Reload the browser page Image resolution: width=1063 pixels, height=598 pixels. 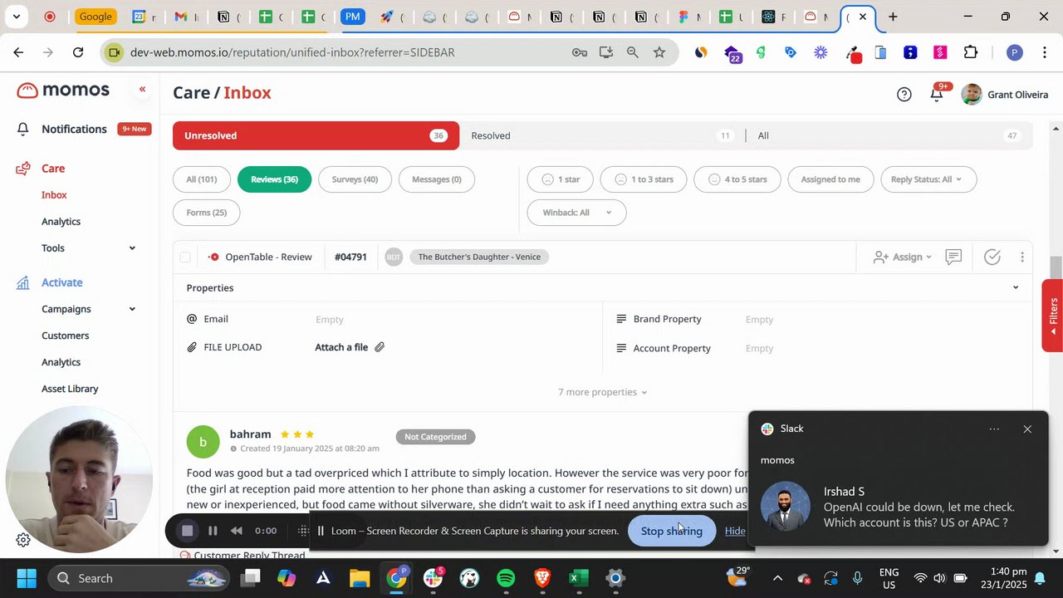[x=78, y=52]
